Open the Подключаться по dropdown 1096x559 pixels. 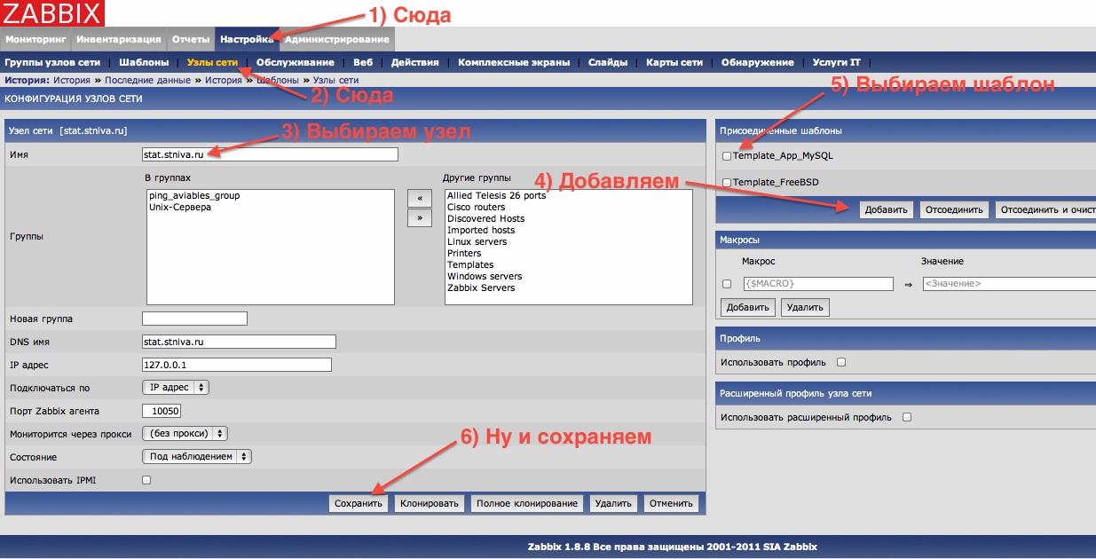click(x=176, y=388)
